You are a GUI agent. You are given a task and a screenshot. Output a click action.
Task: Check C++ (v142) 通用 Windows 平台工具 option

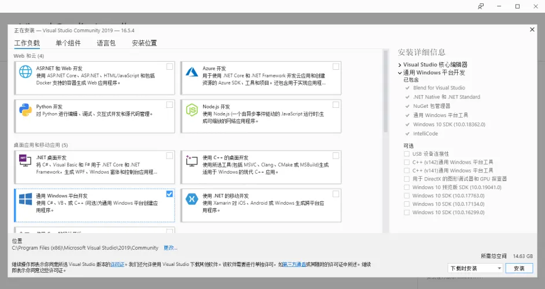pyautogui.click(x=407, y=162)
